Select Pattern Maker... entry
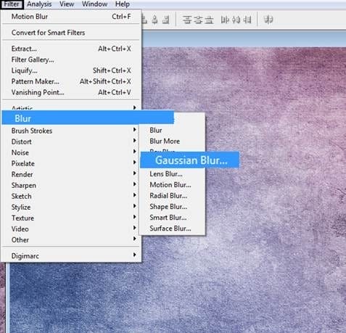The height and width of the screenshot is (333, 346). pos(71,81)
